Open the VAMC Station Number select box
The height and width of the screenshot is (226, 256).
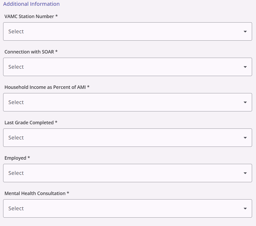[x=128, y=31]
